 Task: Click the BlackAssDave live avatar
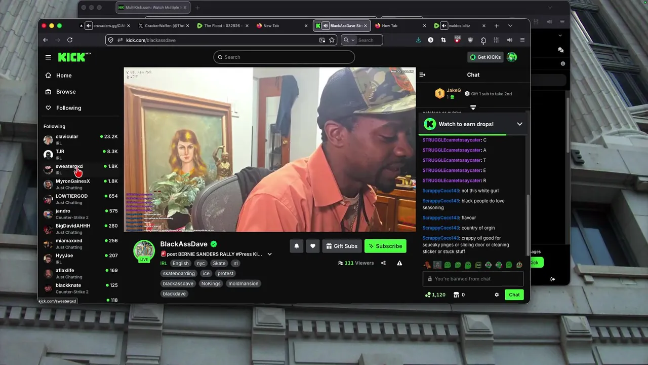coord(144,251)
